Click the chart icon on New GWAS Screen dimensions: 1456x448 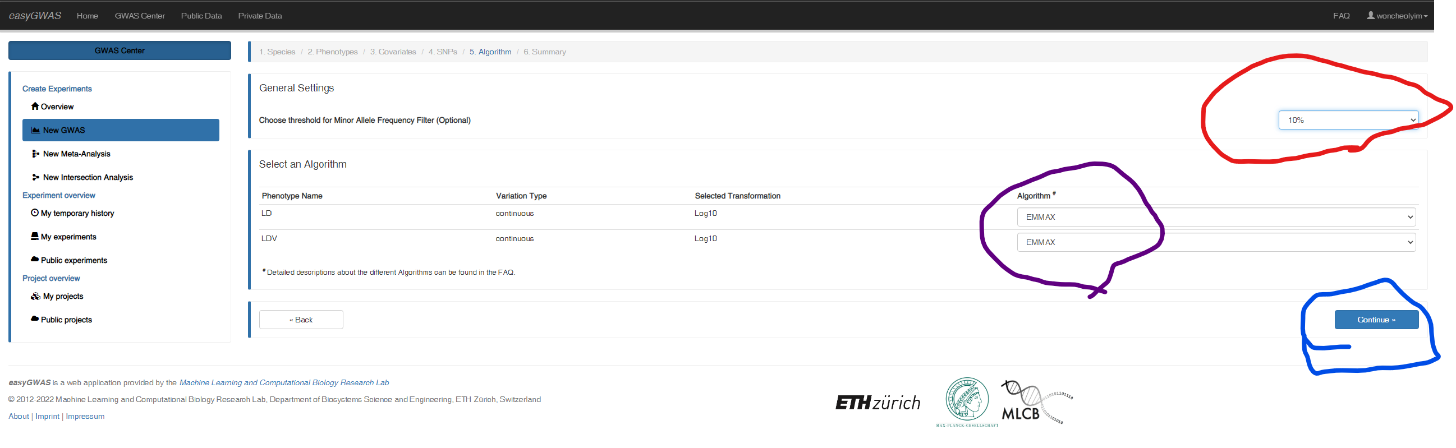tap(35, 130)
